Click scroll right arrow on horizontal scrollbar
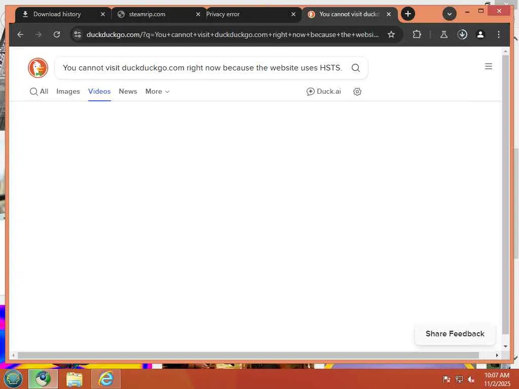This screenshot has width=519, height=389. [x=497, y=355]
